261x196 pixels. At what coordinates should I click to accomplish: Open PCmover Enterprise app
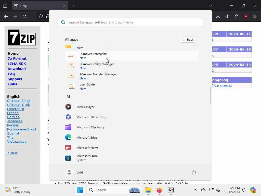coord(132,56)
